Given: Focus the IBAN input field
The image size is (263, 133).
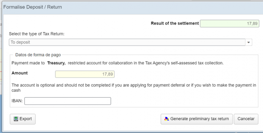Looking at the screenshot, I should (67, 101).
